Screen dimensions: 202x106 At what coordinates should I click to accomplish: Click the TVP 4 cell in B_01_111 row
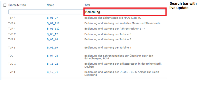pyautogui.click(x=12, y=23)
